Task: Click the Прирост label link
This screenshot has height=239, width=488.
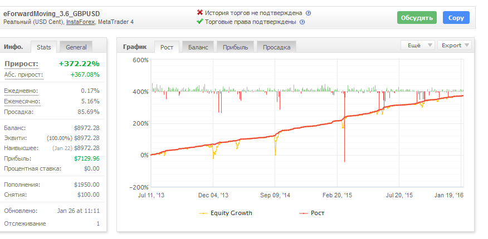Action: 21,64
